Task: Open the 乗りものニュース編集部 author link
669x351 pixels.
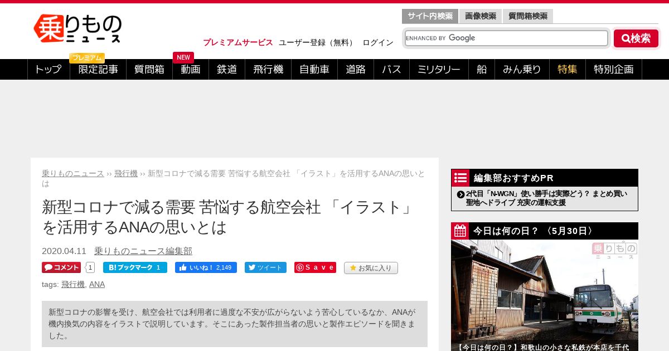Action: (143, 251)
